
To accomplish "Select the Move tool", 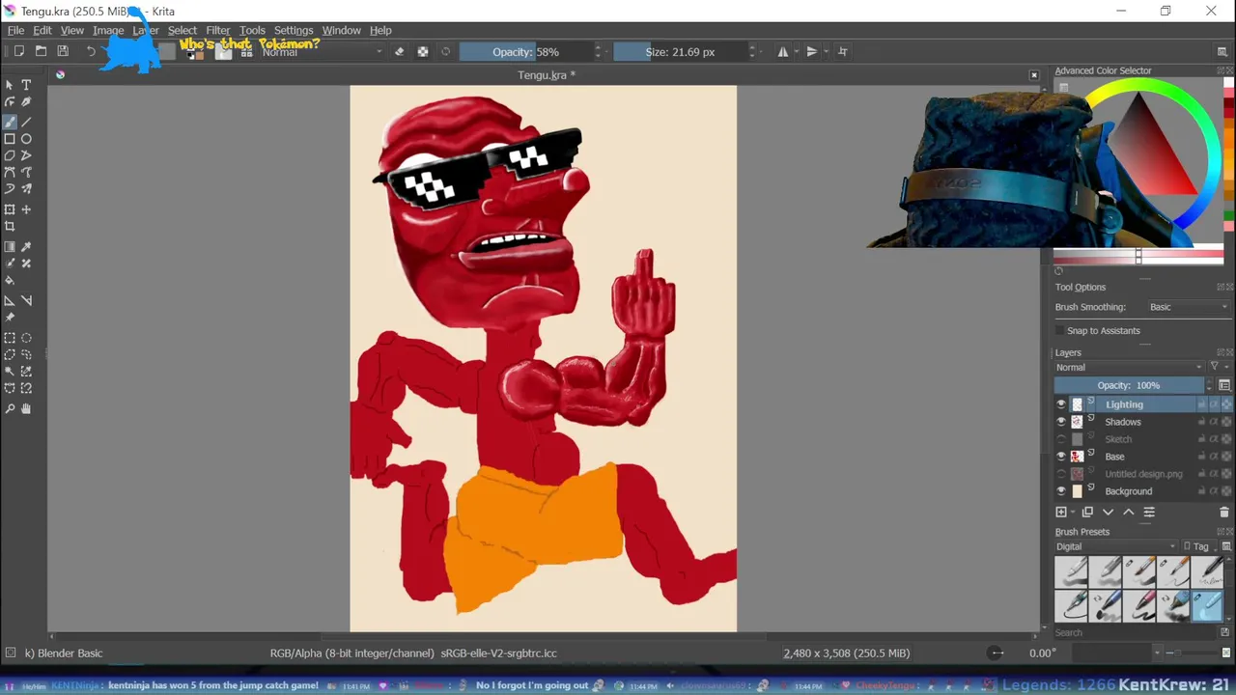I will 26,209.
